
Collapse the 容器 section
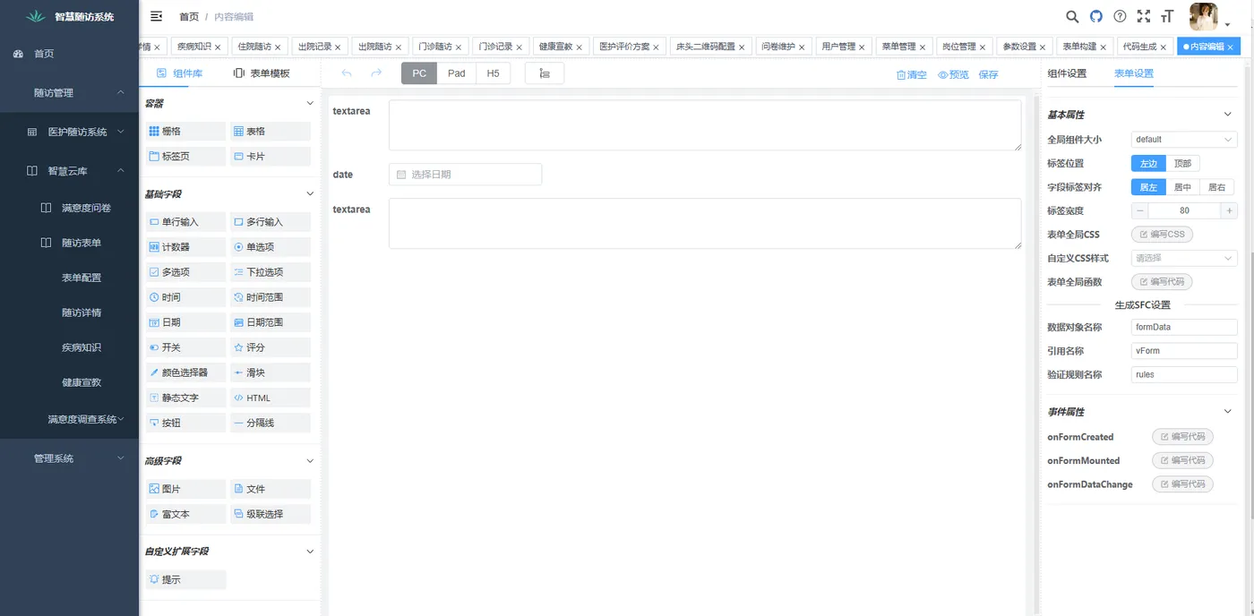(310, 105)
